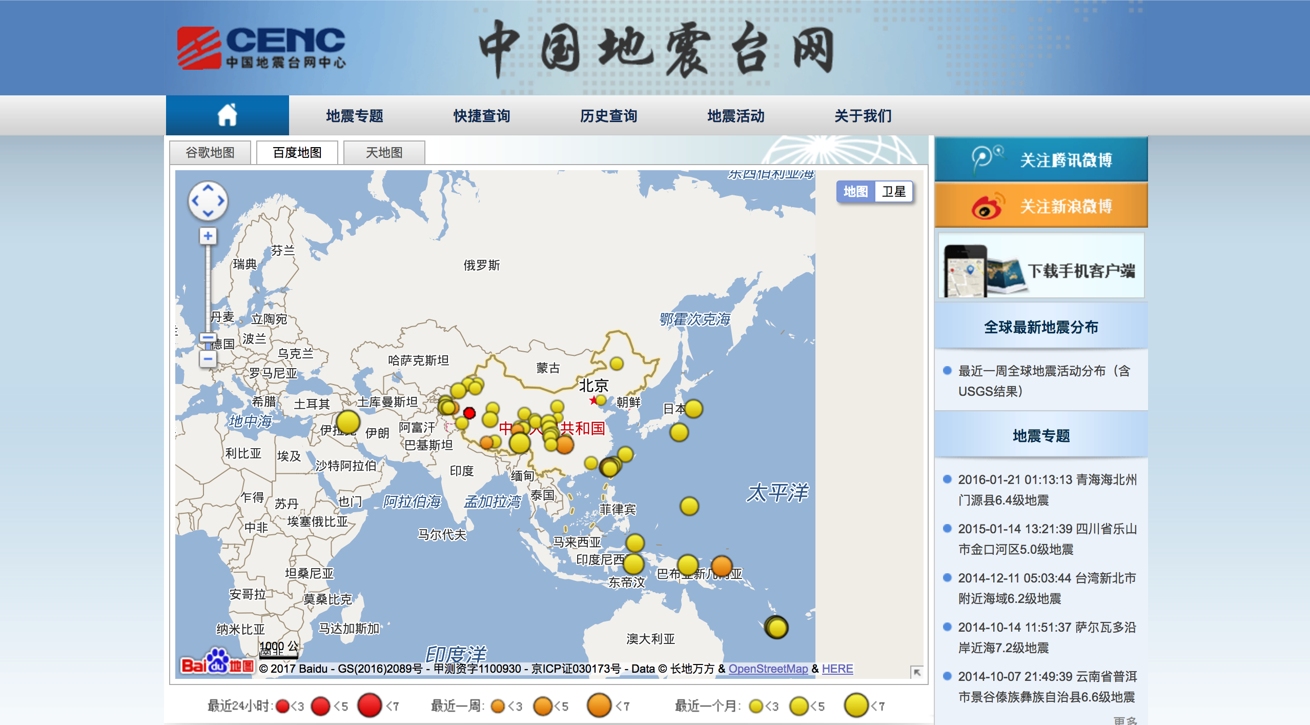
Task: Click the 关注新浪微博 button
Action: coord(1041,206)
